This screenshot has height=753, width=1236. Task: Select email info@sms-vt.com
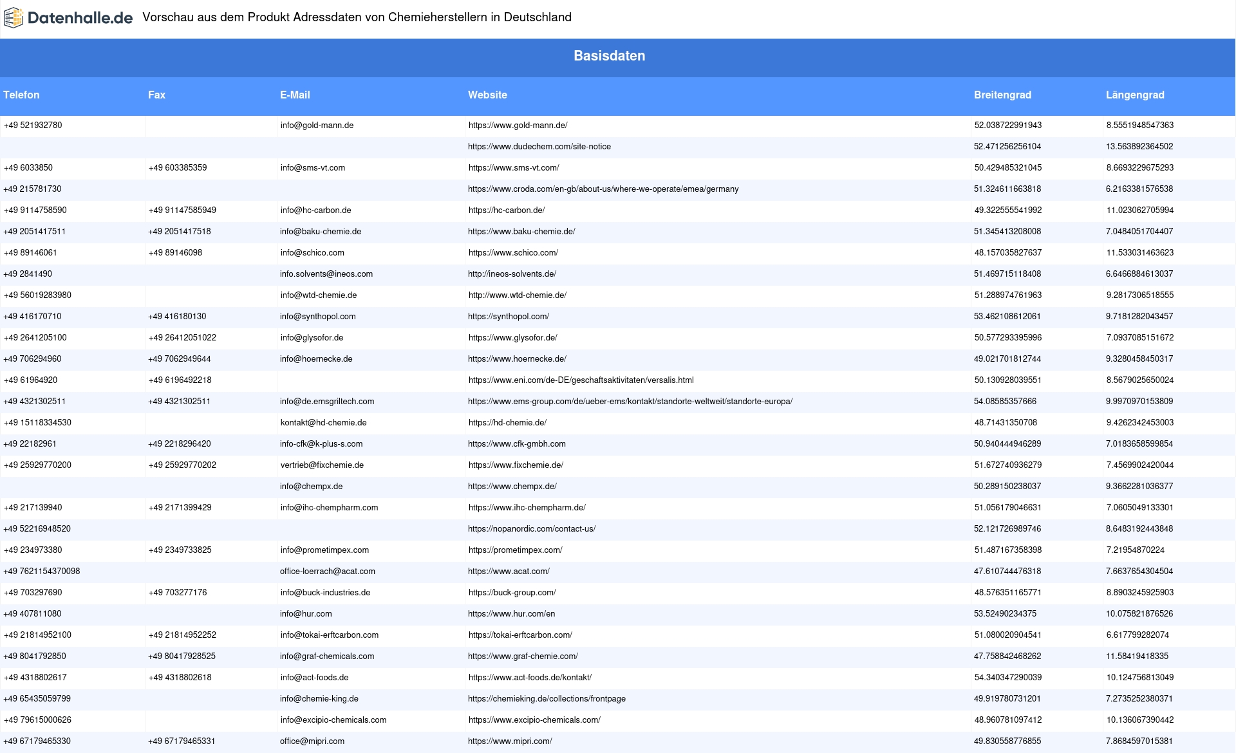[312, 168]
